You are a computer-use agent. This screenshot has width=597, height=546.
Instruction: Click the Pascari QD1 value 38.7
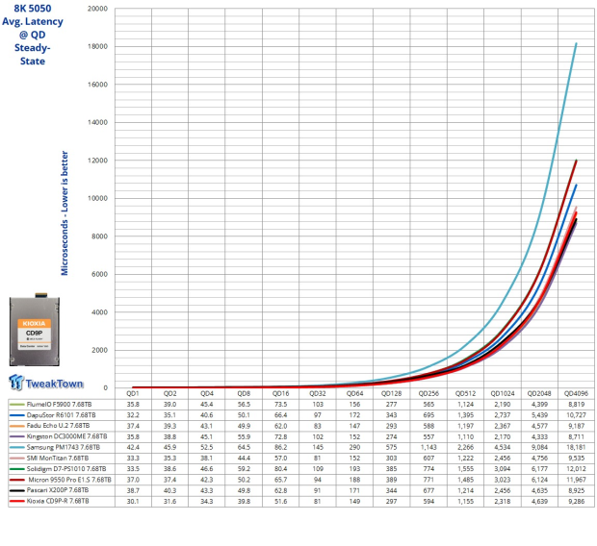tap(133, 490)
